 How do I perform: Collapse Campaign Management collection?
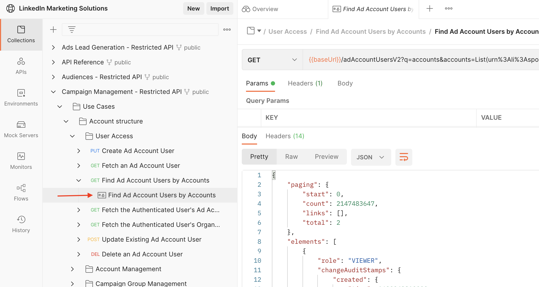pyautogui.click(x=53, y=92)
